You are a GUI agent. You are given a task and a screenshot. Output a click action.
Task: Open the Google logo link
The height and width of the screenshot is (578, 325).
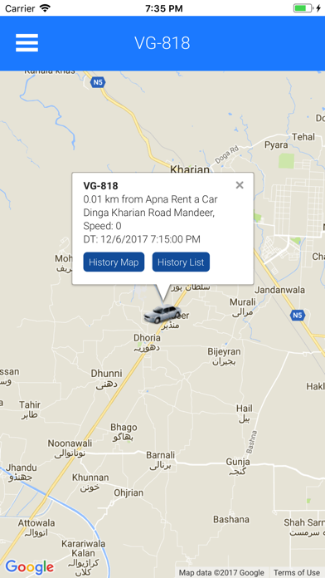click(30, 567)
